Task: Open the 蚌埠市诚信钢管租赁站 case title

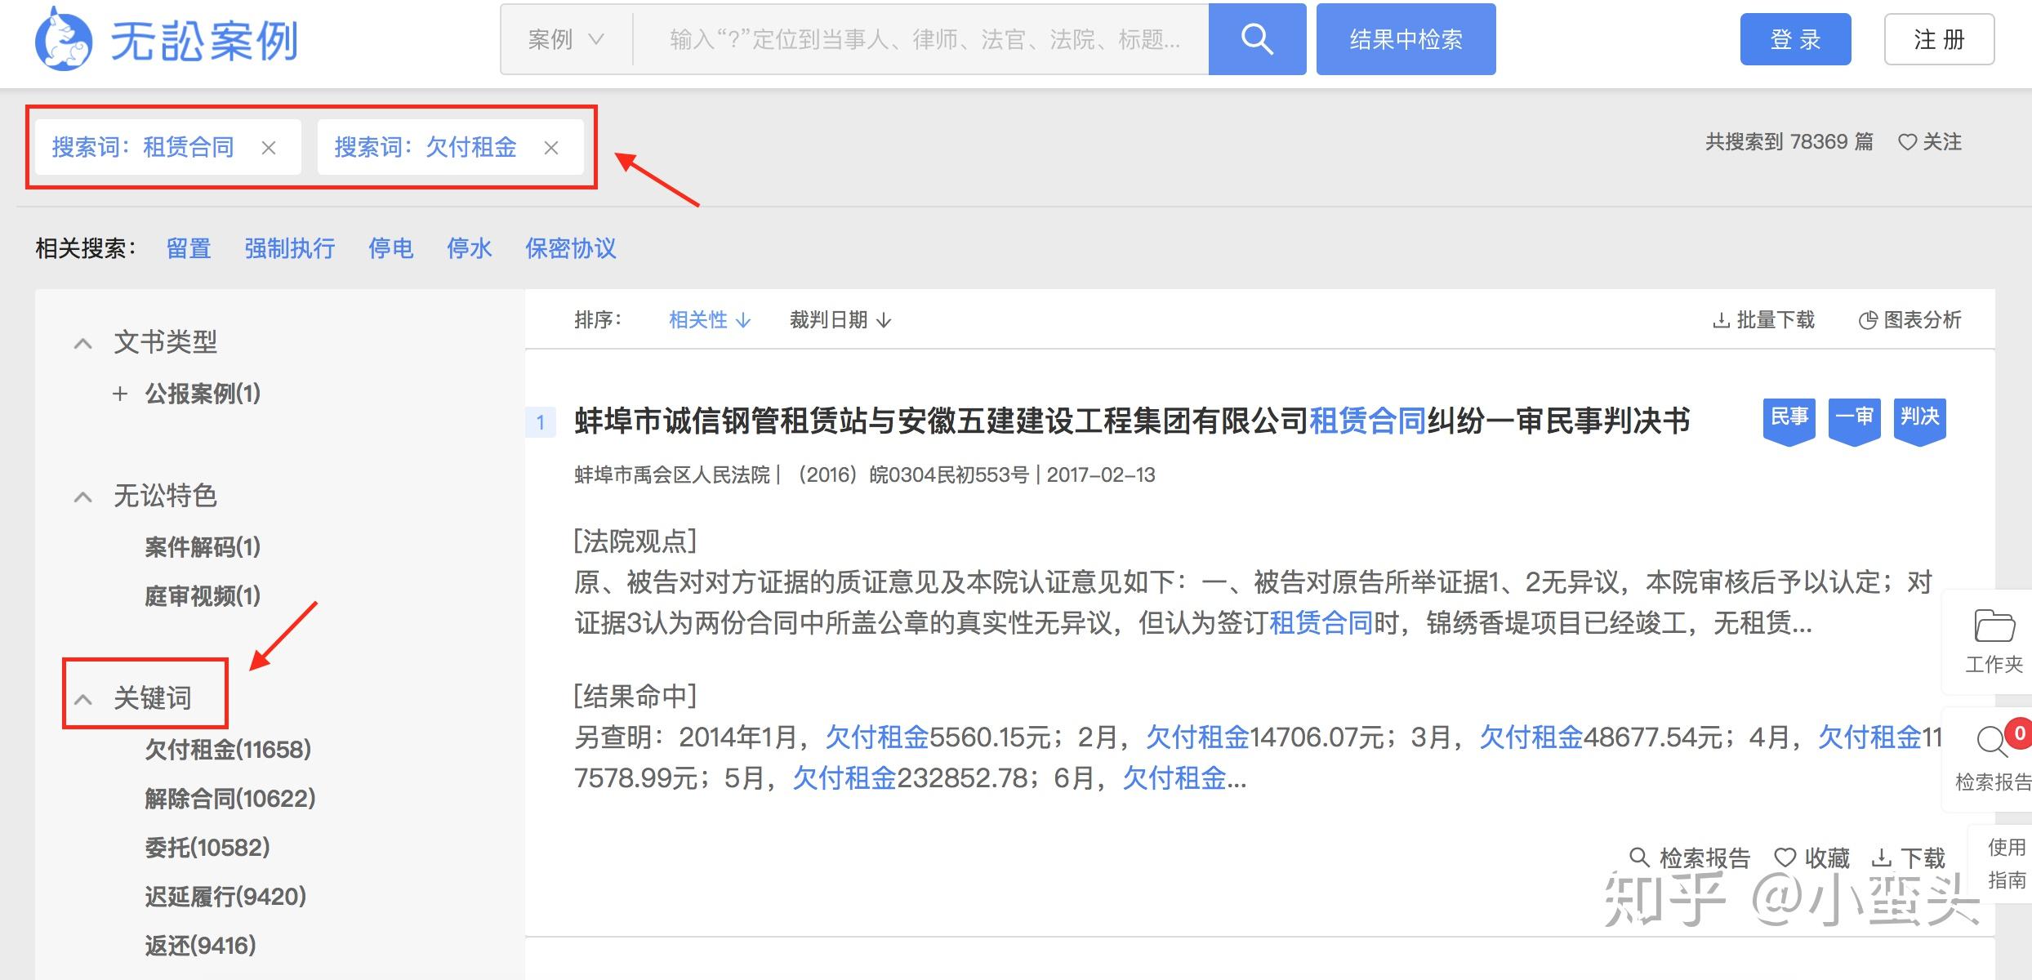Action: tap(1132, 421)
